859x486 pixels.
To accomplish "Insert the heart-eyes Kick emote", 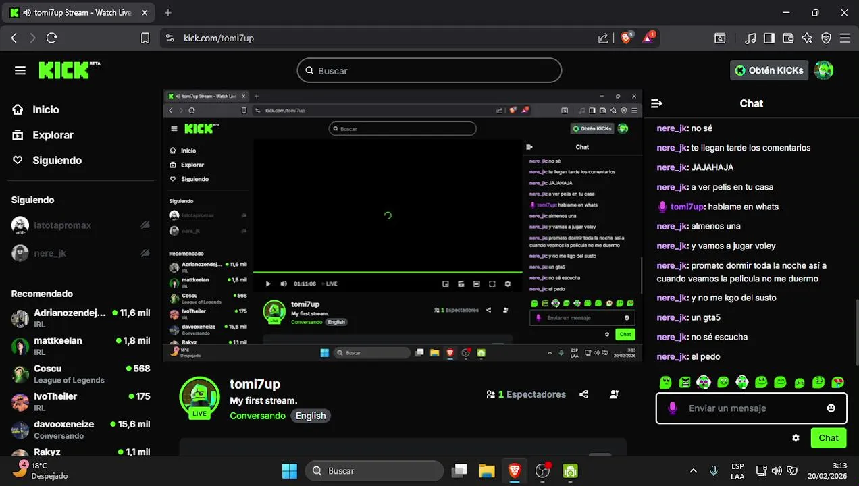I will pyautogui.click(x=838, y=383).
